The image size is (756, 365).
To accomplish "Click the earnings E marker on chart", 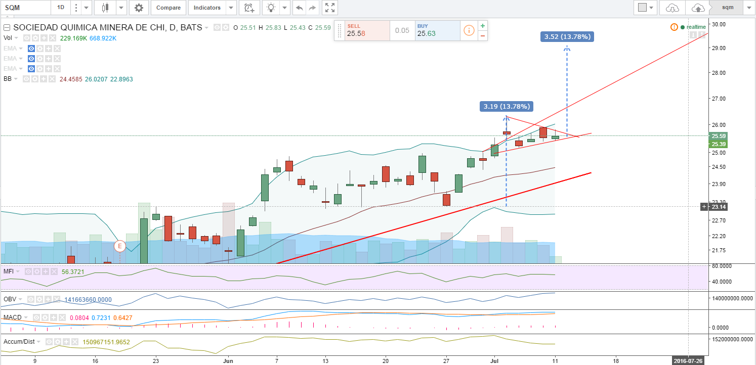I will [120, 246].
